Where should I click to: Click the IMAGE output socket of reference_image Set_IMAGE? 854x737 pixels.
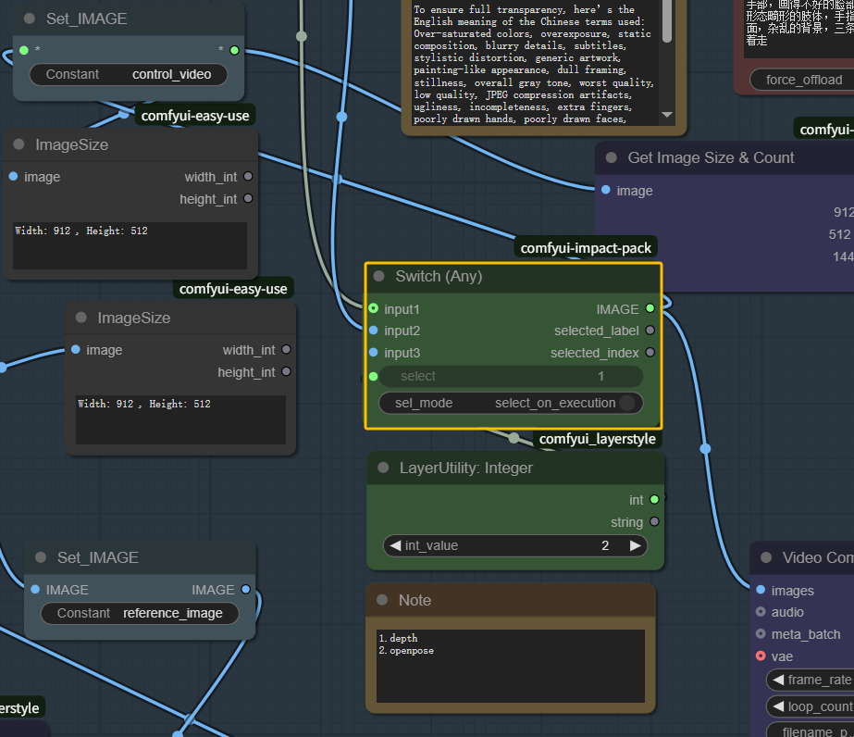click(245, 589)
